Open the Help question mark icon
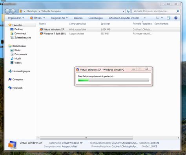The height and width of the screenshot is (155, 186). click(x=176, y=18)
